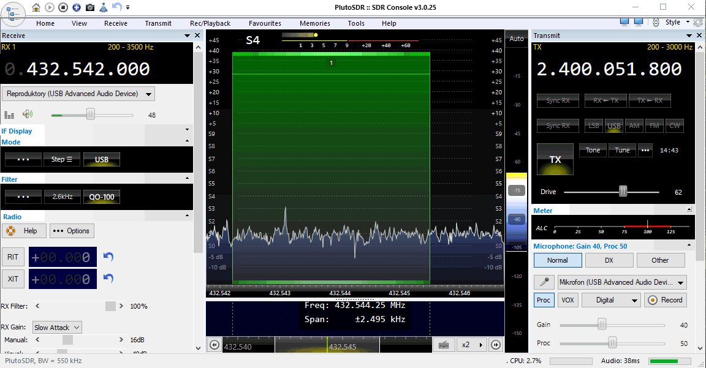Toggle the RIT button
This screenshot has height=368, width=706.
pos(13,257)
